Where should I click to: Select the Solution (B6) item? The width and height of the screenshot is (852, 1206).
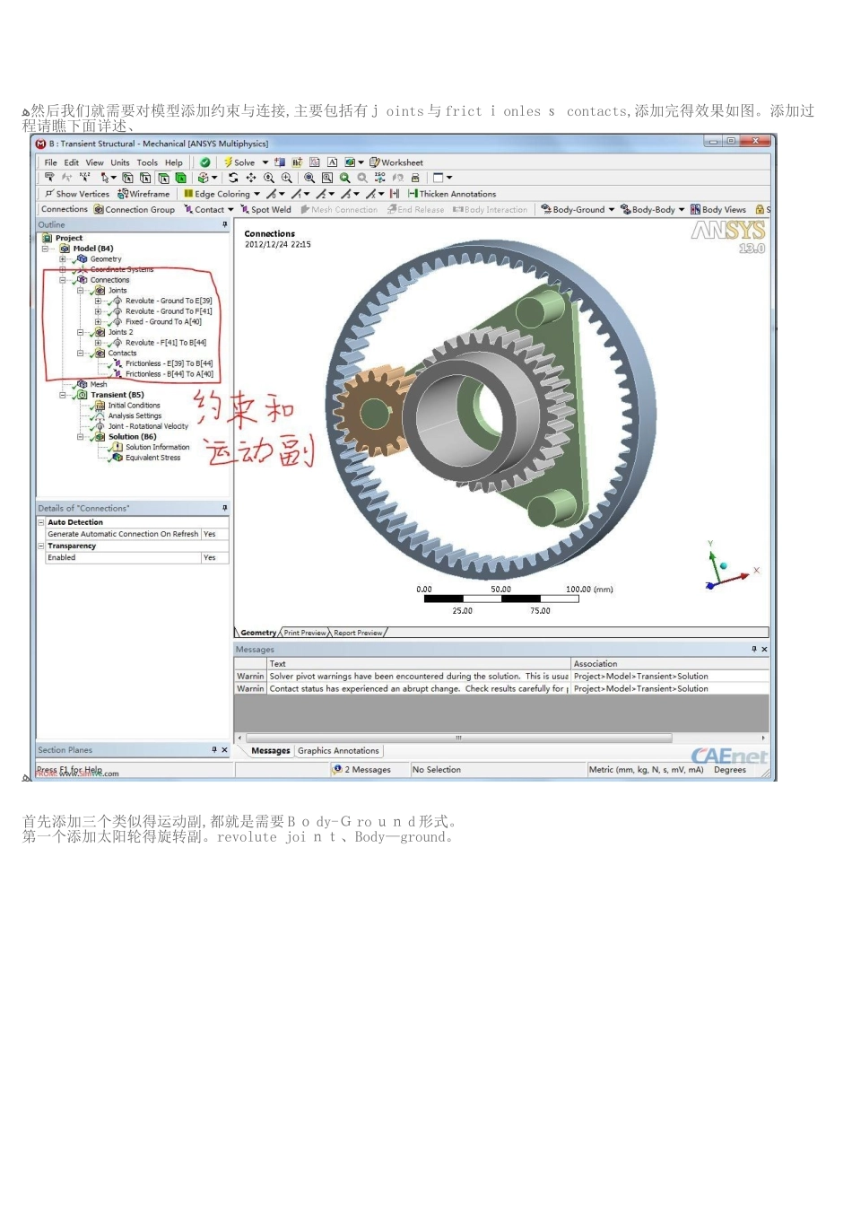point(133,437)
